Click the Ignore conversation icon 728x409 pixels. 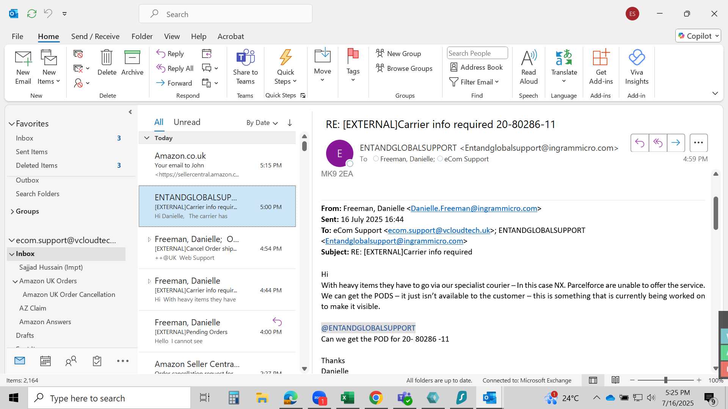coord(78,54)
